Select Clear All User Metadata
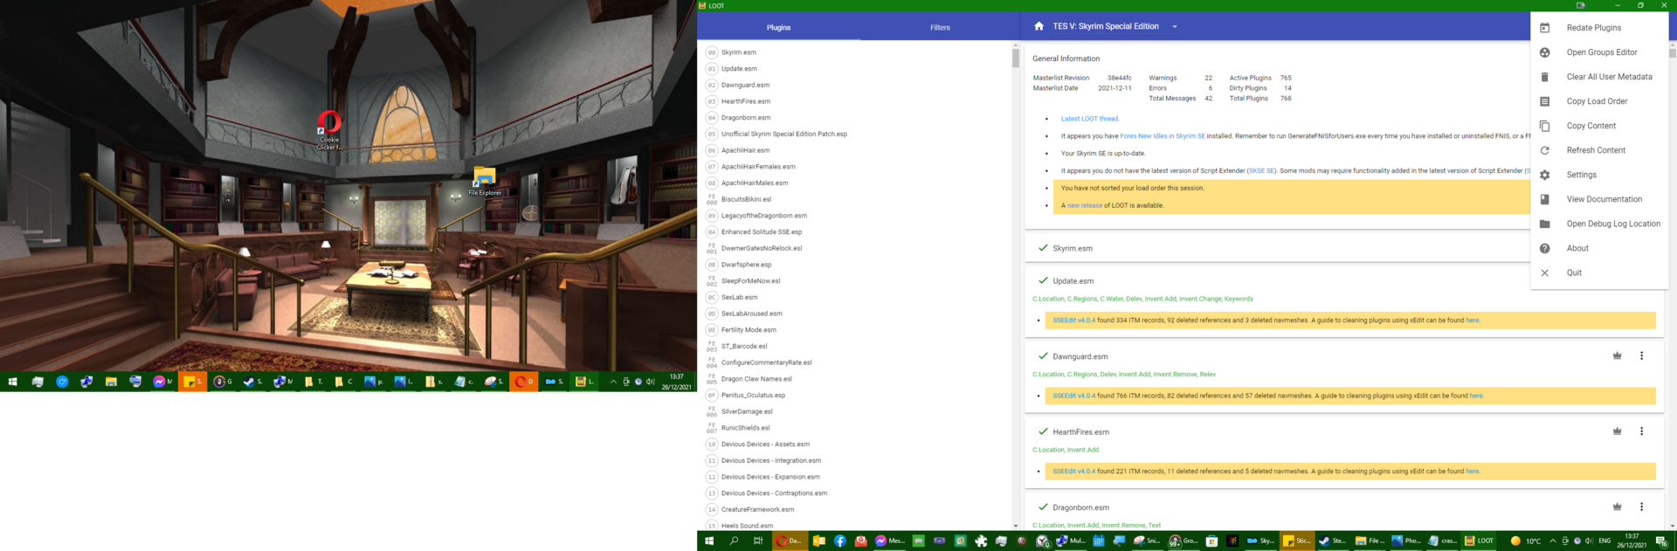The width and height of the screenshot is (1677, 551). coord(1599,77)
